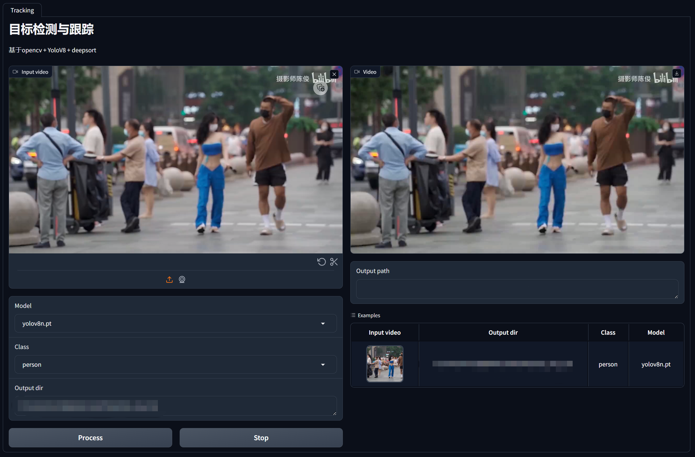Click the output Video label camera icon

pyautogui.click(x=357, y=72)
